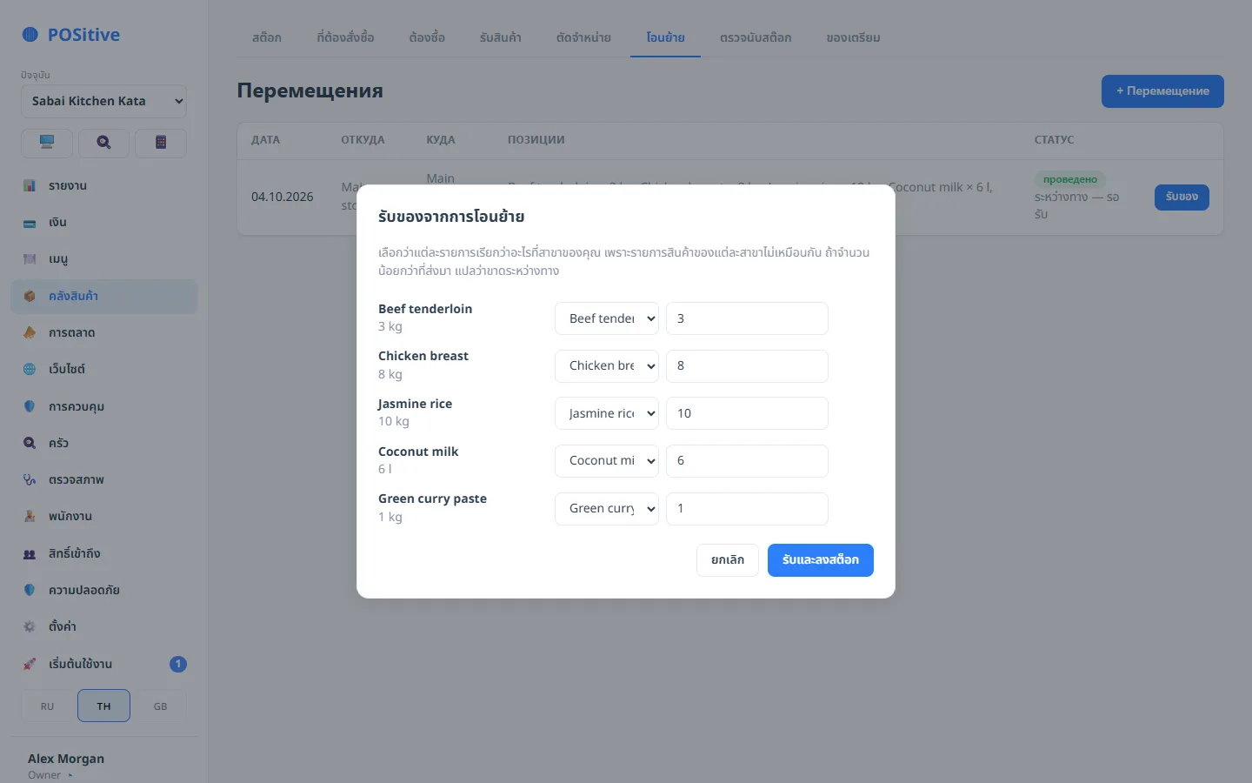Switch language to GB
The image size is (1252, 783).
click(160, 706)
